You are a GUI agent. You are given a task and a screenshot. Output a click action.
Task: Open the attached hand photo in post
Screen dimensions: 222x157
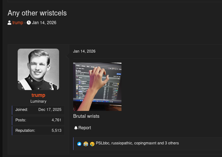point(97,86)
